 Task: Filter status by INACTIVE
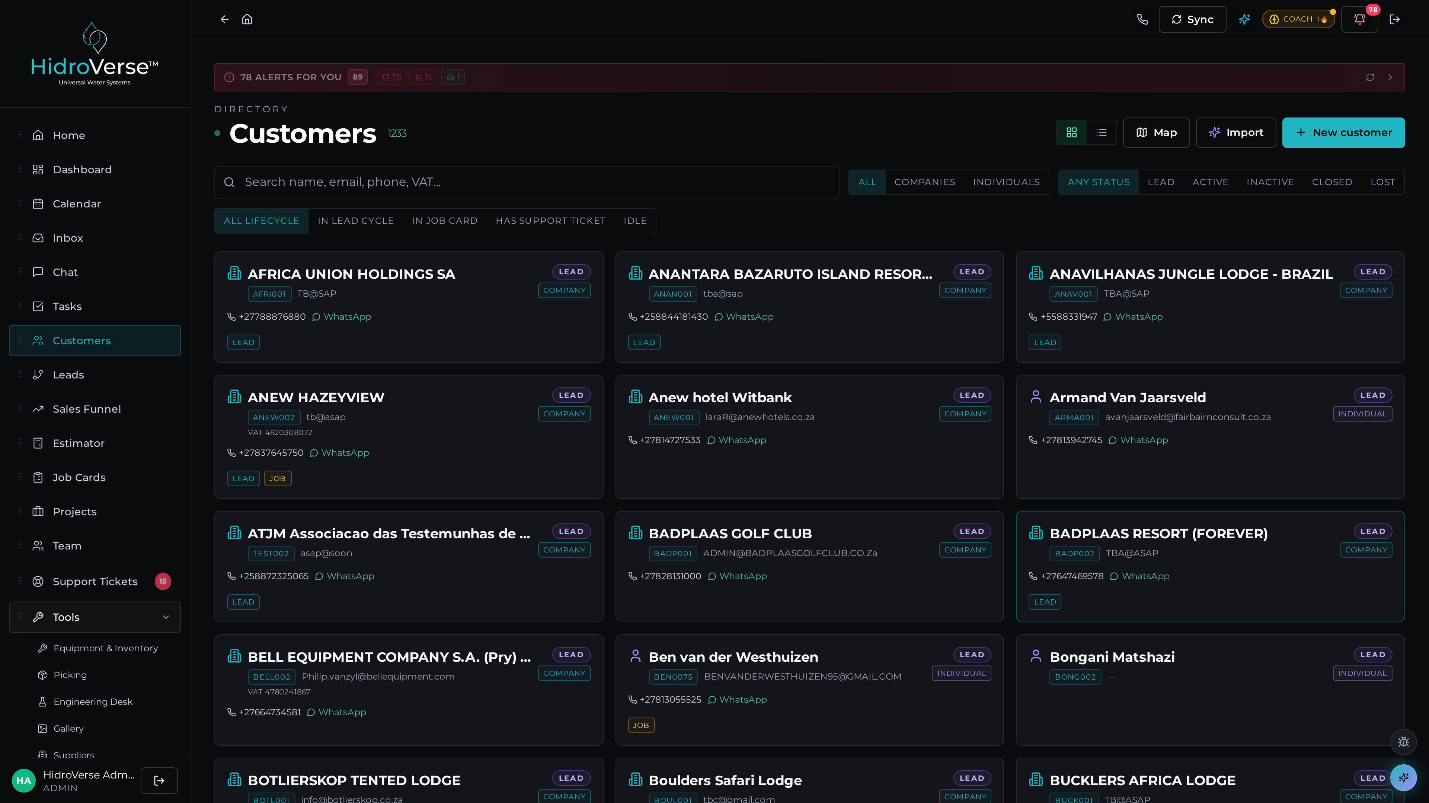1270,182
